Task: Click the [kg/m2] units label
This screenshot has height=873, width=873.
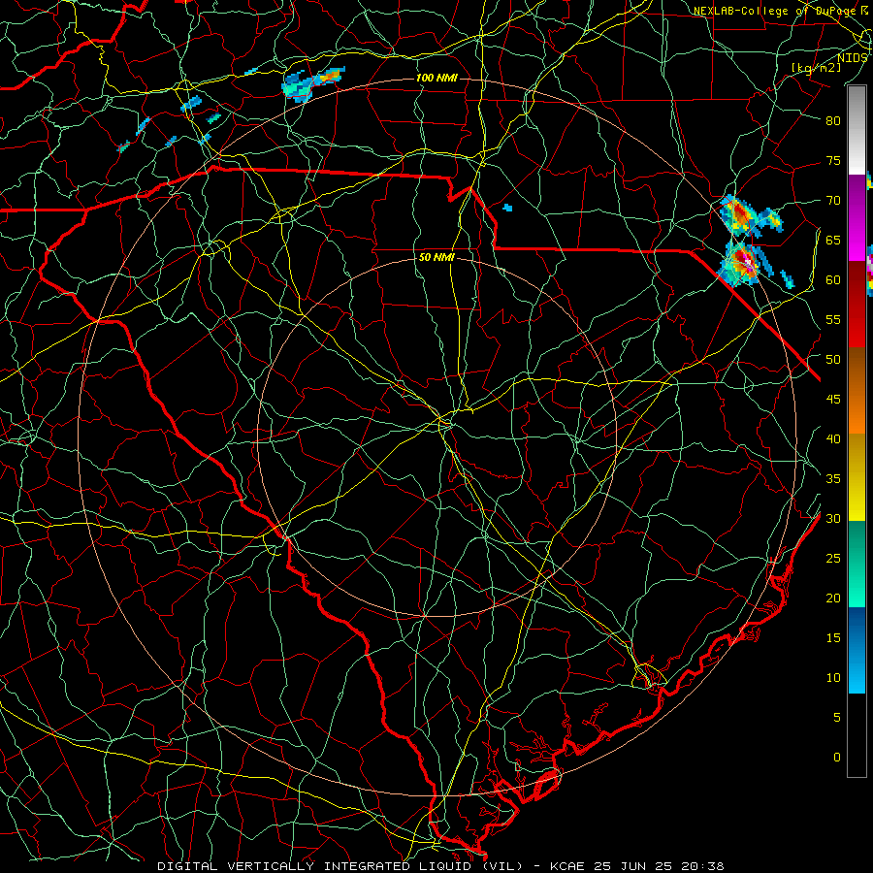Action: click(816, 68)
